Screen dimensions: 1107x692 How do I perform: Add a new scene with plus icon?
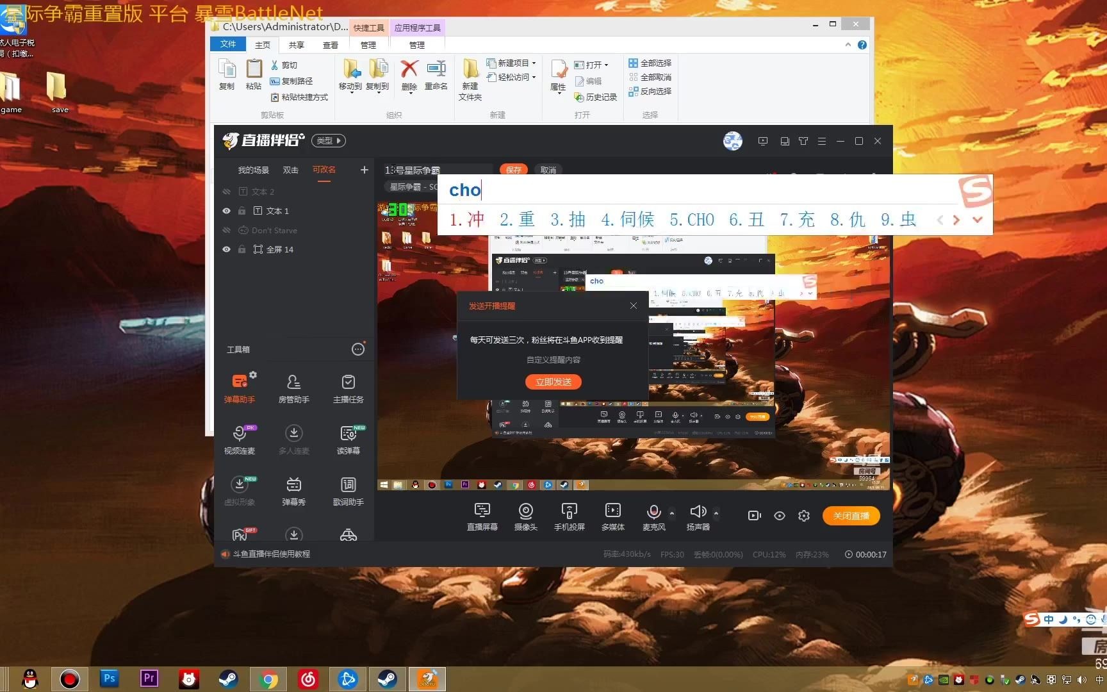pos(365,170)
